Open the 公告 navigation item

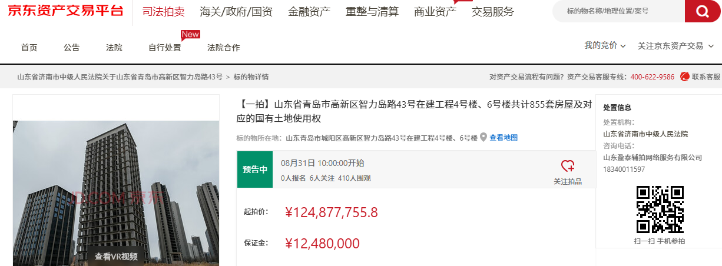click(72, 48)
